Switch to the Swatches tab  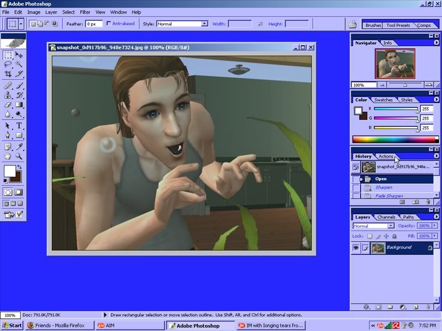tap(383, 100)
